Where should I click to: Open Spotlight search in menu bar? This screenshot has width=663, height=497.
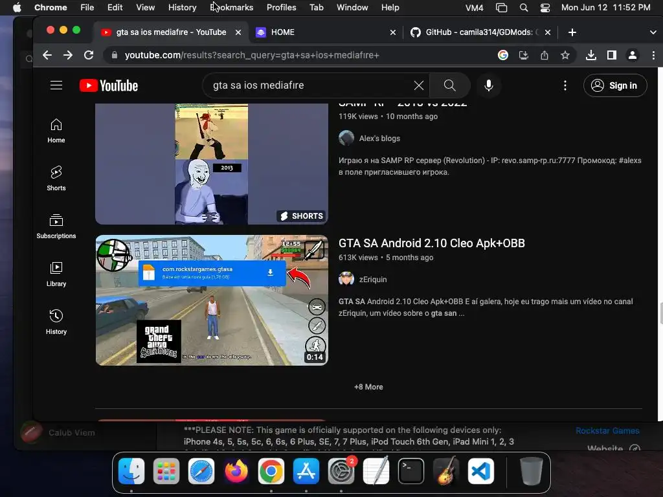(x=523, y=7)
